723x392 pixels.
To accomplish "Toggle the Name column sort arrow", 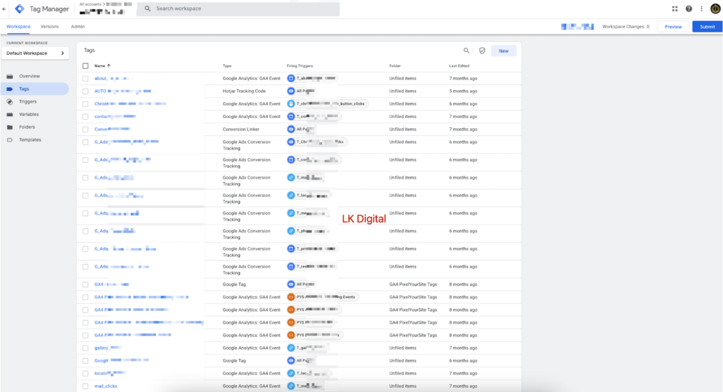I will (108, 66).
